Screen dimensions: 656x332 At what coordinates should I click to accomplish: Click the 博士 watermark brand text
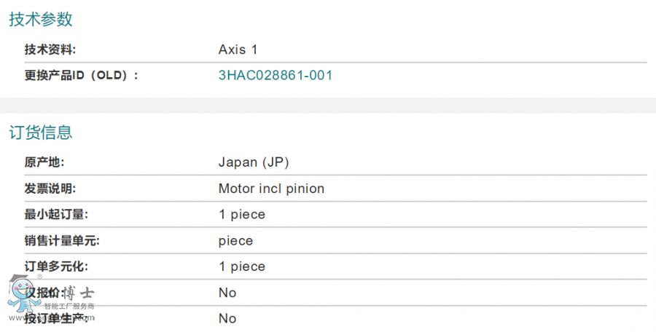click(x=78, y=293)
